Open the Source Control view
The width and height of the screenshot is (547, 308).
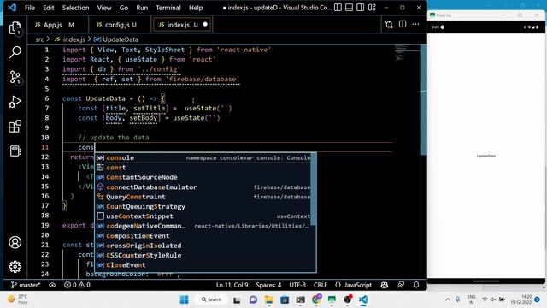[15, 77]
